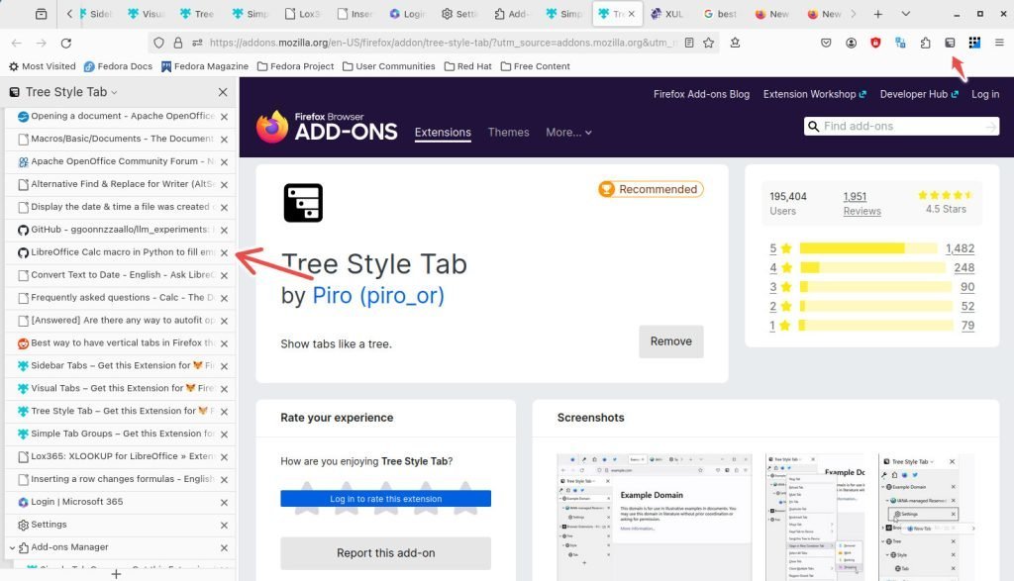Open Extensions section of add-ons site
This screenshot has width=1014, height=581.
click(x=443, y=133)
